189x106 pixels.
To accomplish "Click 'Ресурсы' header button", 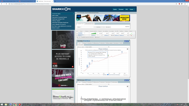I will (121, 9).
